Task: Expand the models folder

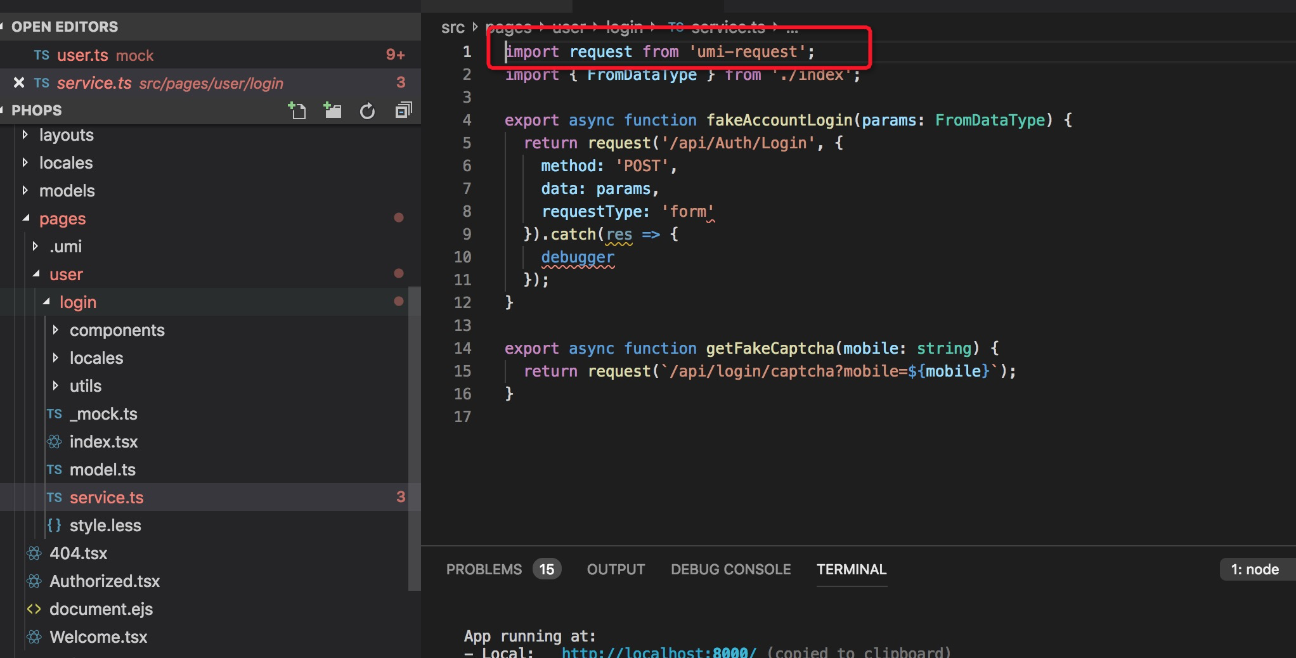Action: tap(25, 191)
